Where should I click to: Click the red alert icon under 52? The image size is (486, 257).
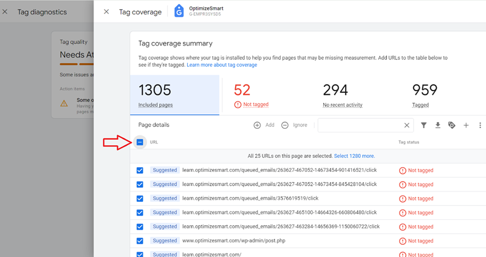click(238, 105)
